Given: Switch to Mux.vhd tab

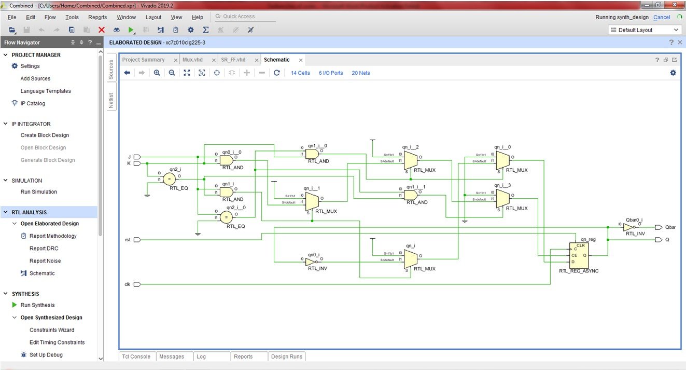Looking at the screenshot, I should click(x=192, y=60).
